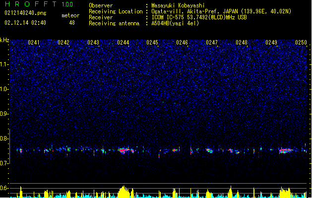
Task: Click the kHz axis unit label
Action: point(4,40)
